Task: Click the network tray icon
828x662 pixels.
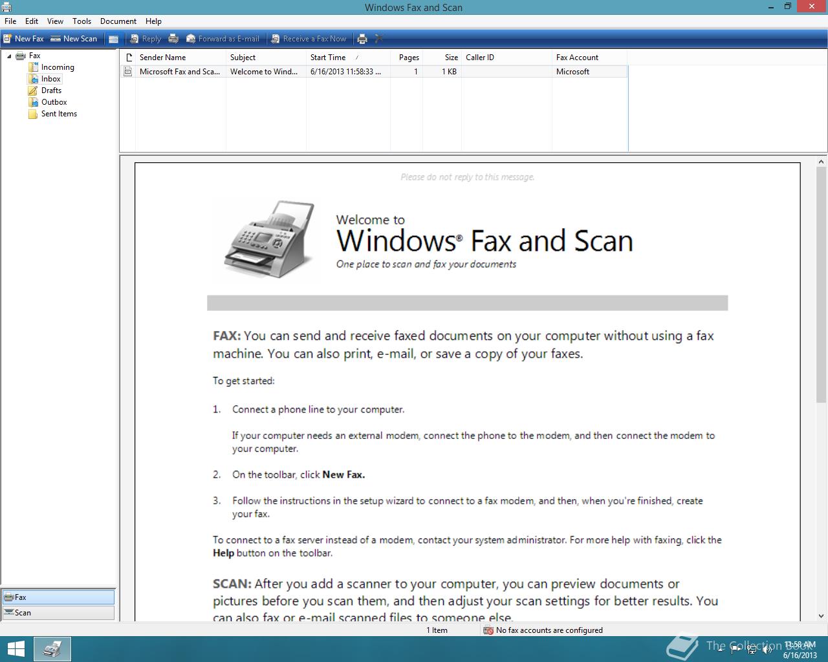Action: (x=752, y=650)
